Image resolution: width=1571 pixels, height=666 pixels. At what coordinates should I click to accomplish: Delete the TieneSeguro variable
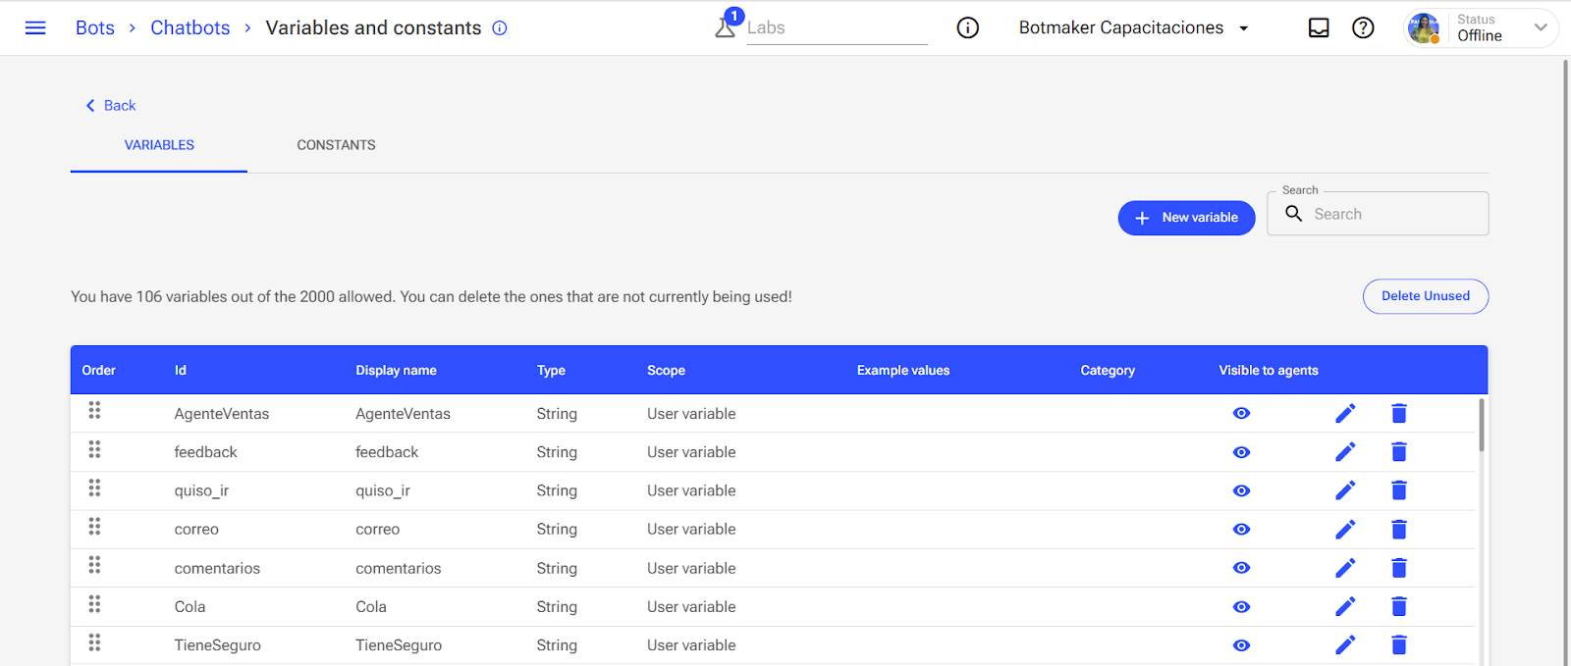coord(1399,644)
